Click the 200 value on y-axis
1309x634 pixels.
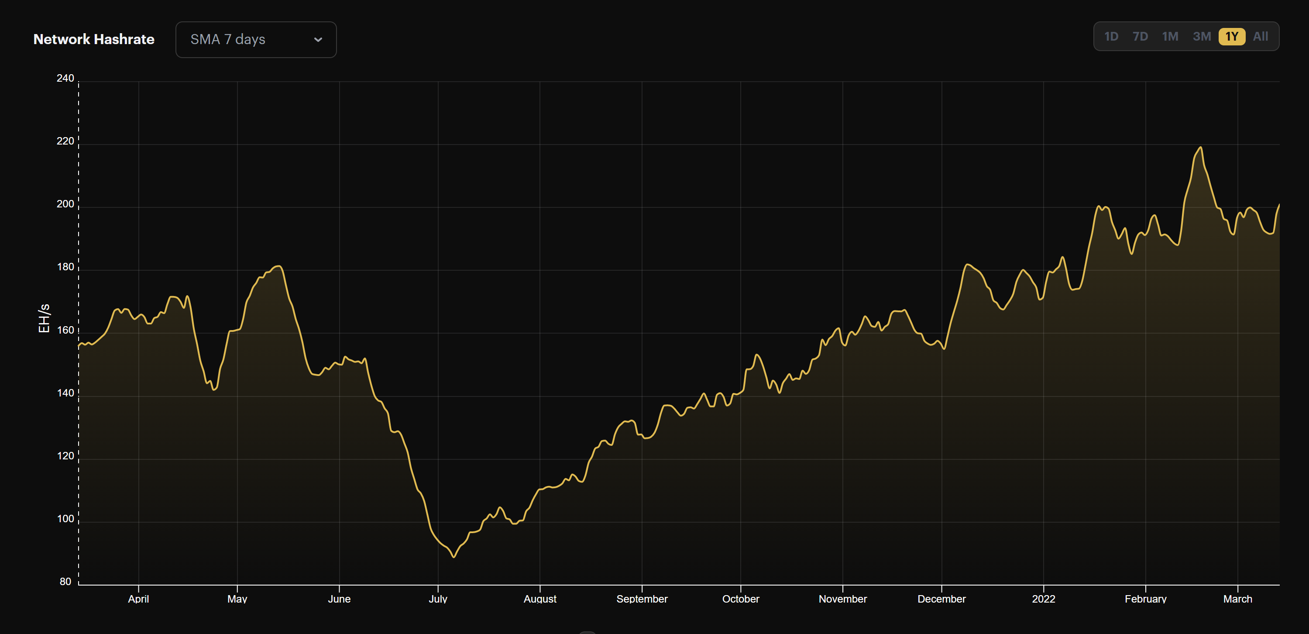click(x=65, y=204)
